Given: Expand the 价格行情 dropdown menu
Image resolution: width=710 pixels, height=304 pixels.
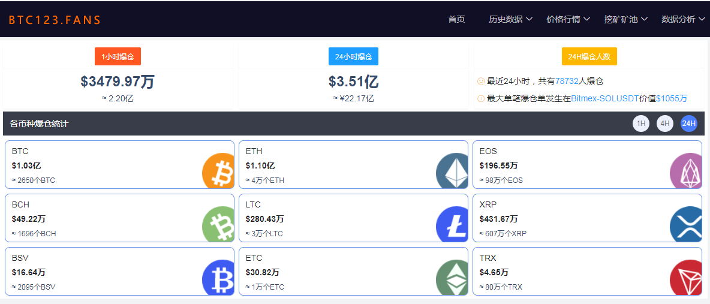Looking at the screenshot, I should click(568, 19).
